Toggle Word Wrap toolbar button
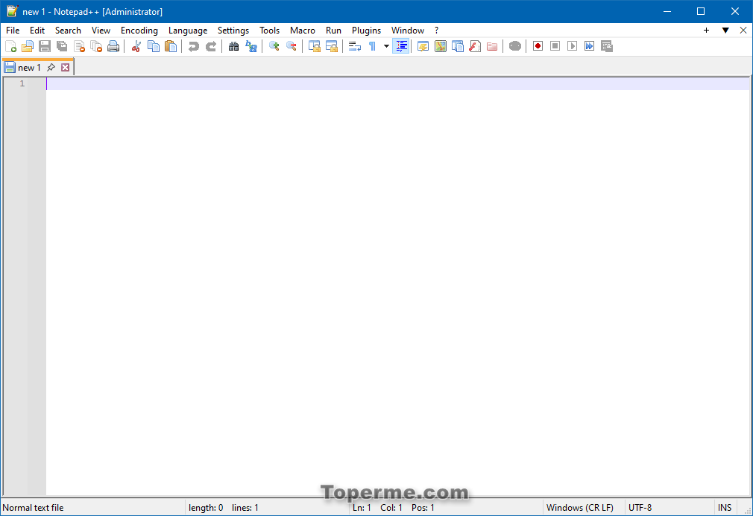This screenshot has width=753, height=516. tap(355, 46)
